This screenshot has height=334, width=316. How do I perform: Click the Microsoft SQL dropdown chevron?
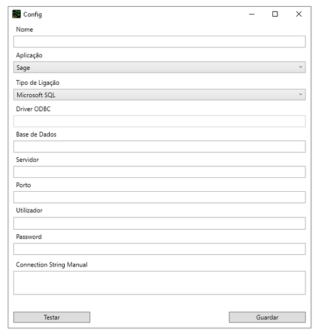coord(300,94)
